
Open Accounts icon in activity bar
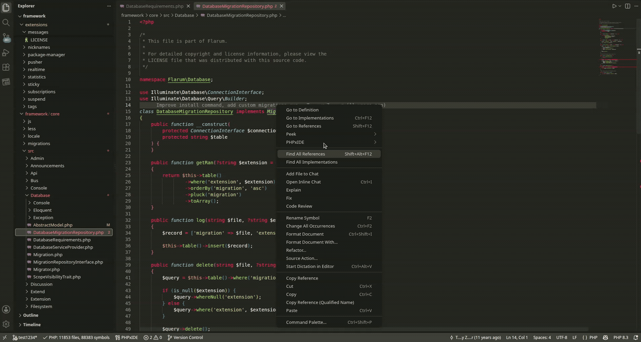click(6, 309)
